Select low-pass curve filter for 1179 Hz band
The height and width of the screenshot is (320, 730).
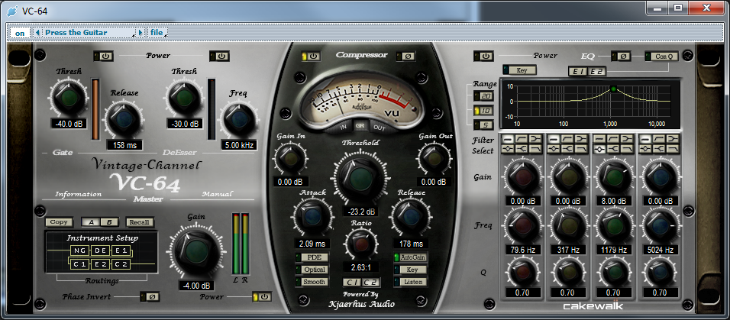(x=627, y=149)
